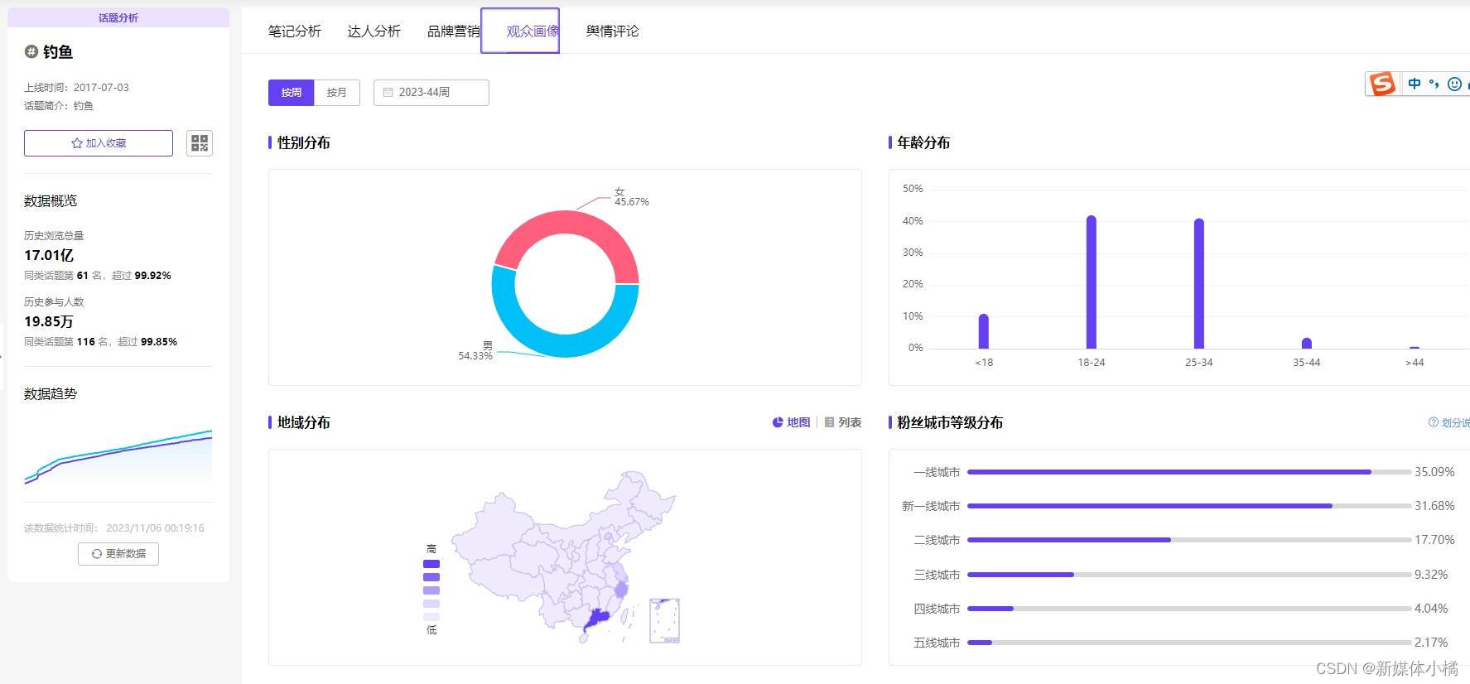Click the 一线城市 progress bar
Image resolution: width=1470 pixels, height=684 pixels.
(x=1189, y=472)
